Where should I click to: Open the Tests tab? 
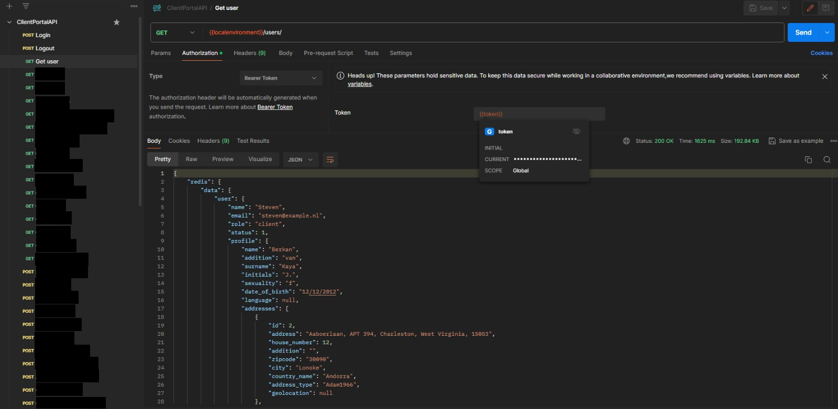(371, 53)
